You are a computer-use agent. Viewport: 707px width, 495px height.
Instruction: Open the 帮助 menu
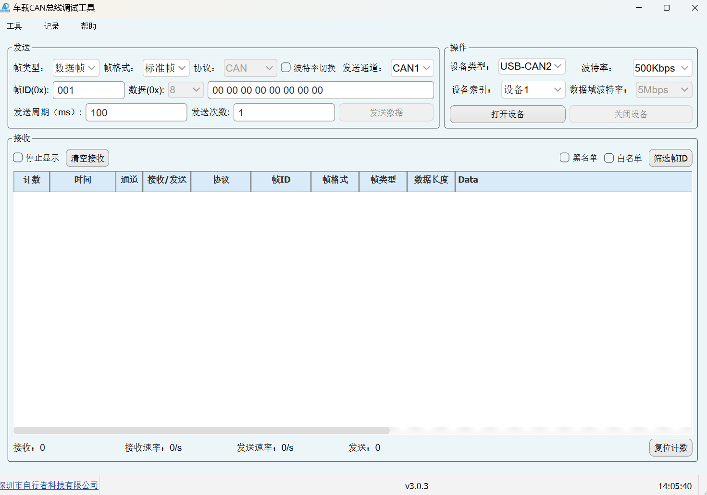click(x=88, y=26)
